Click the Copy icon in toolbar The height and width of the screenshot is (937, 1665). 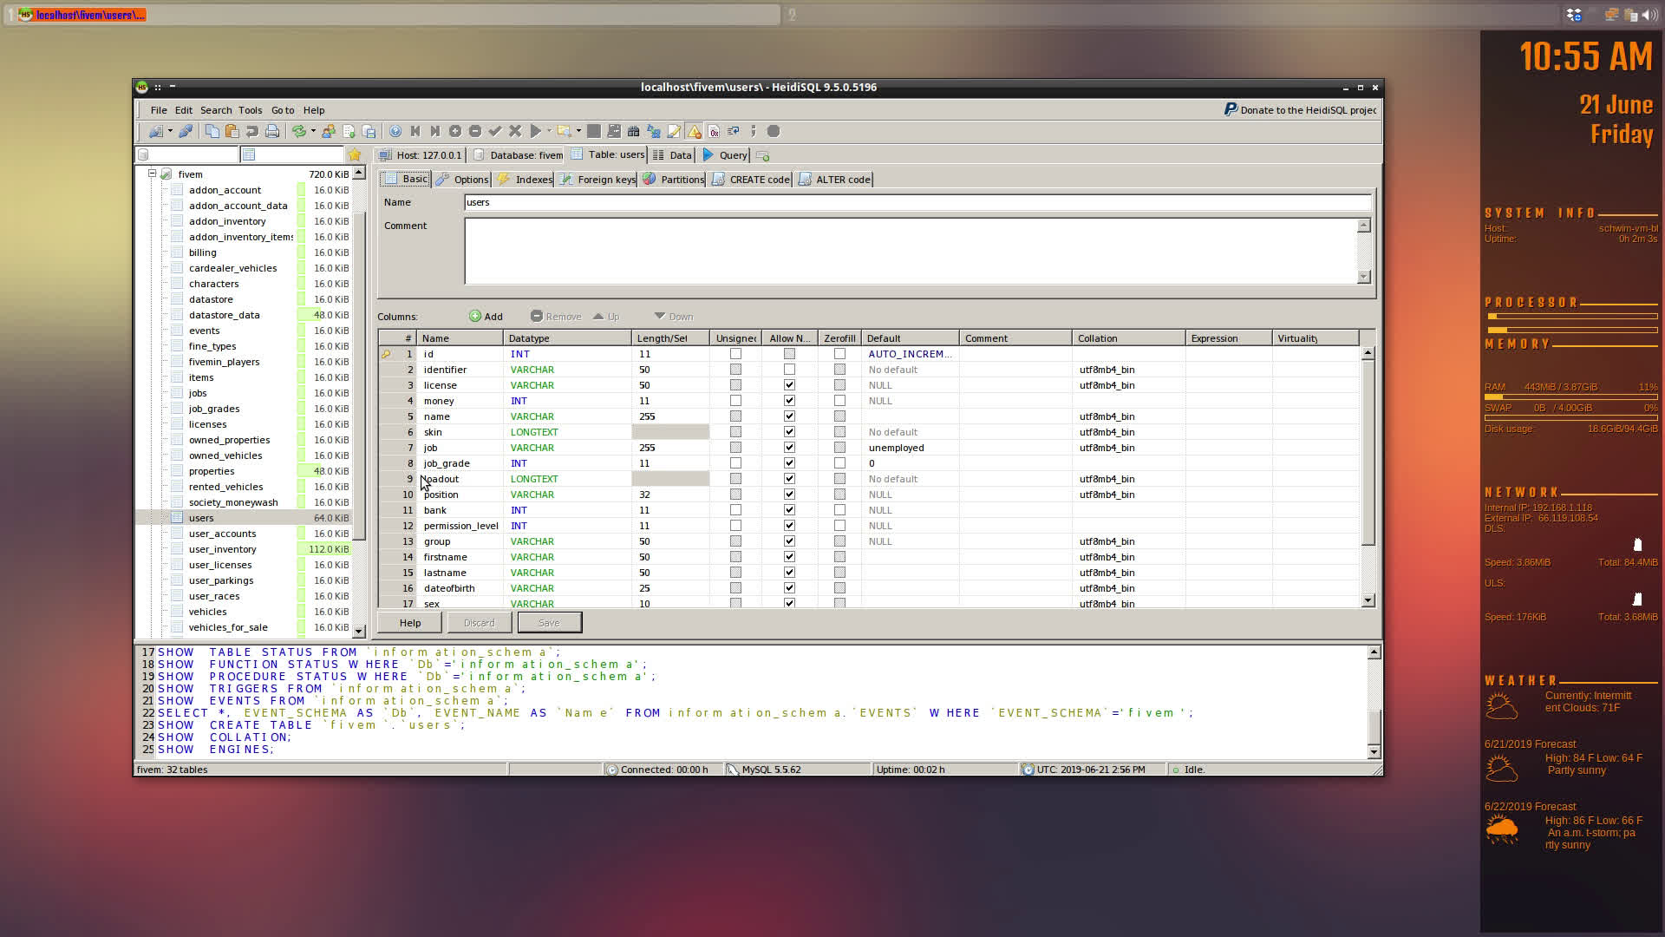click(212, 132)
